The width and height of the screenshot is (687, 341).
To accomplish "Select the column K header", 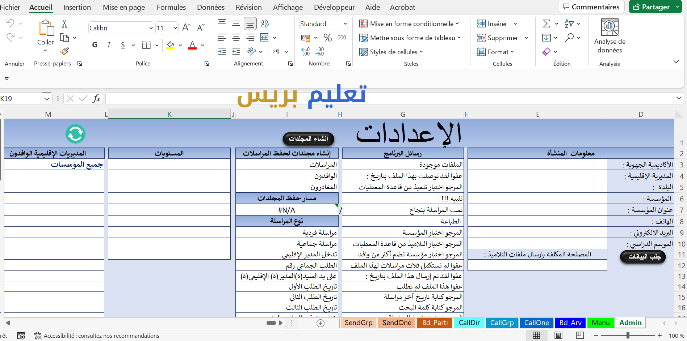I will click(169, 114).
